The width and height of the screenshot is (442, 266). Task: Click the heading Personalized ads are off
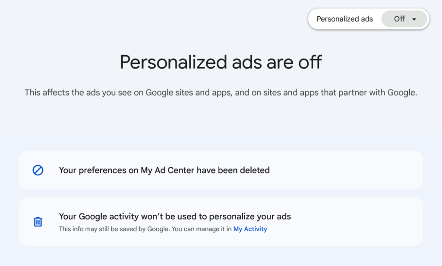click(x=221, y=63)
